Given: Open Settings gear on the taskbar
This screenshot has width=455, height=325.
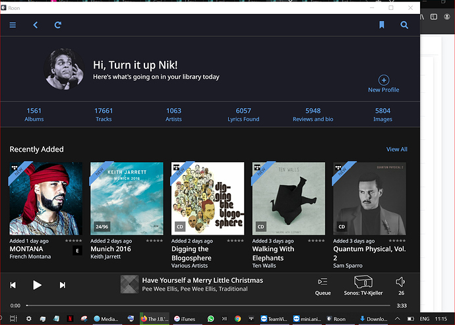Looking at the screenshot, I should coord(29,318).
